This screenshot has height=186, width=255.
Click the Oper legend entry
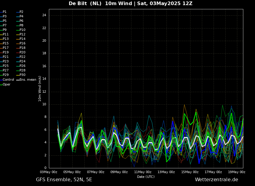[x=6, y=85]
